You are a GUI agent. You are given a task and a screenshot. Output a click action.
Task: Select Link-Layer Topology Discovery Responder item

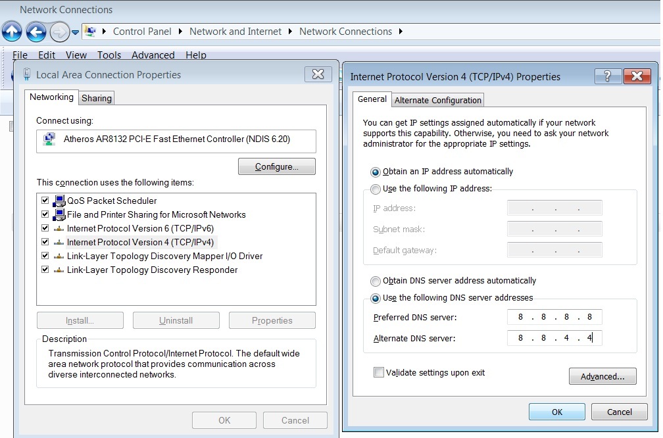(x=152, y=270)
